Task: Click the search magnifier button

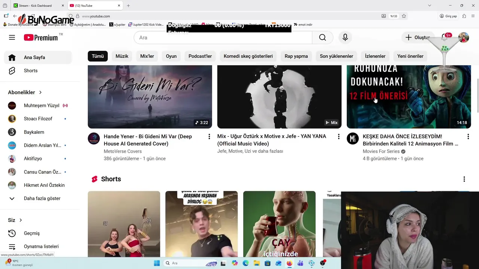Action: tap(323, 37)
